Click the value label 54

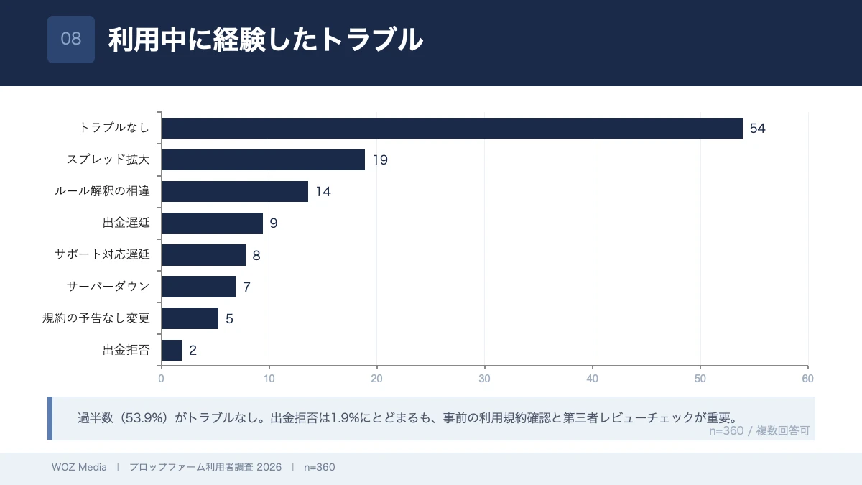pyautogui.click(x=758, y=129)
